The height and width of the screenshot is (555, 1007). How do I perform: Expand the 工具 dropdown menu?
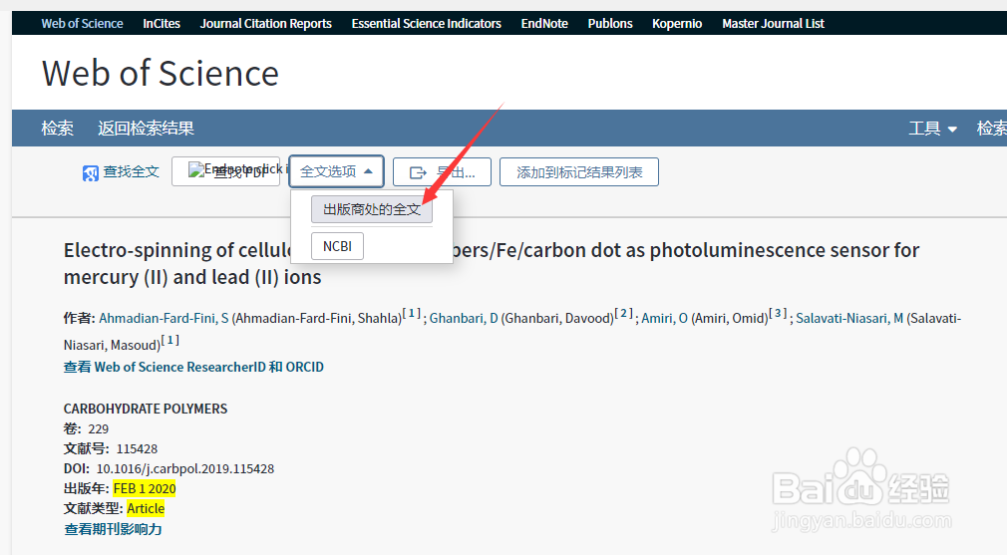932,129
